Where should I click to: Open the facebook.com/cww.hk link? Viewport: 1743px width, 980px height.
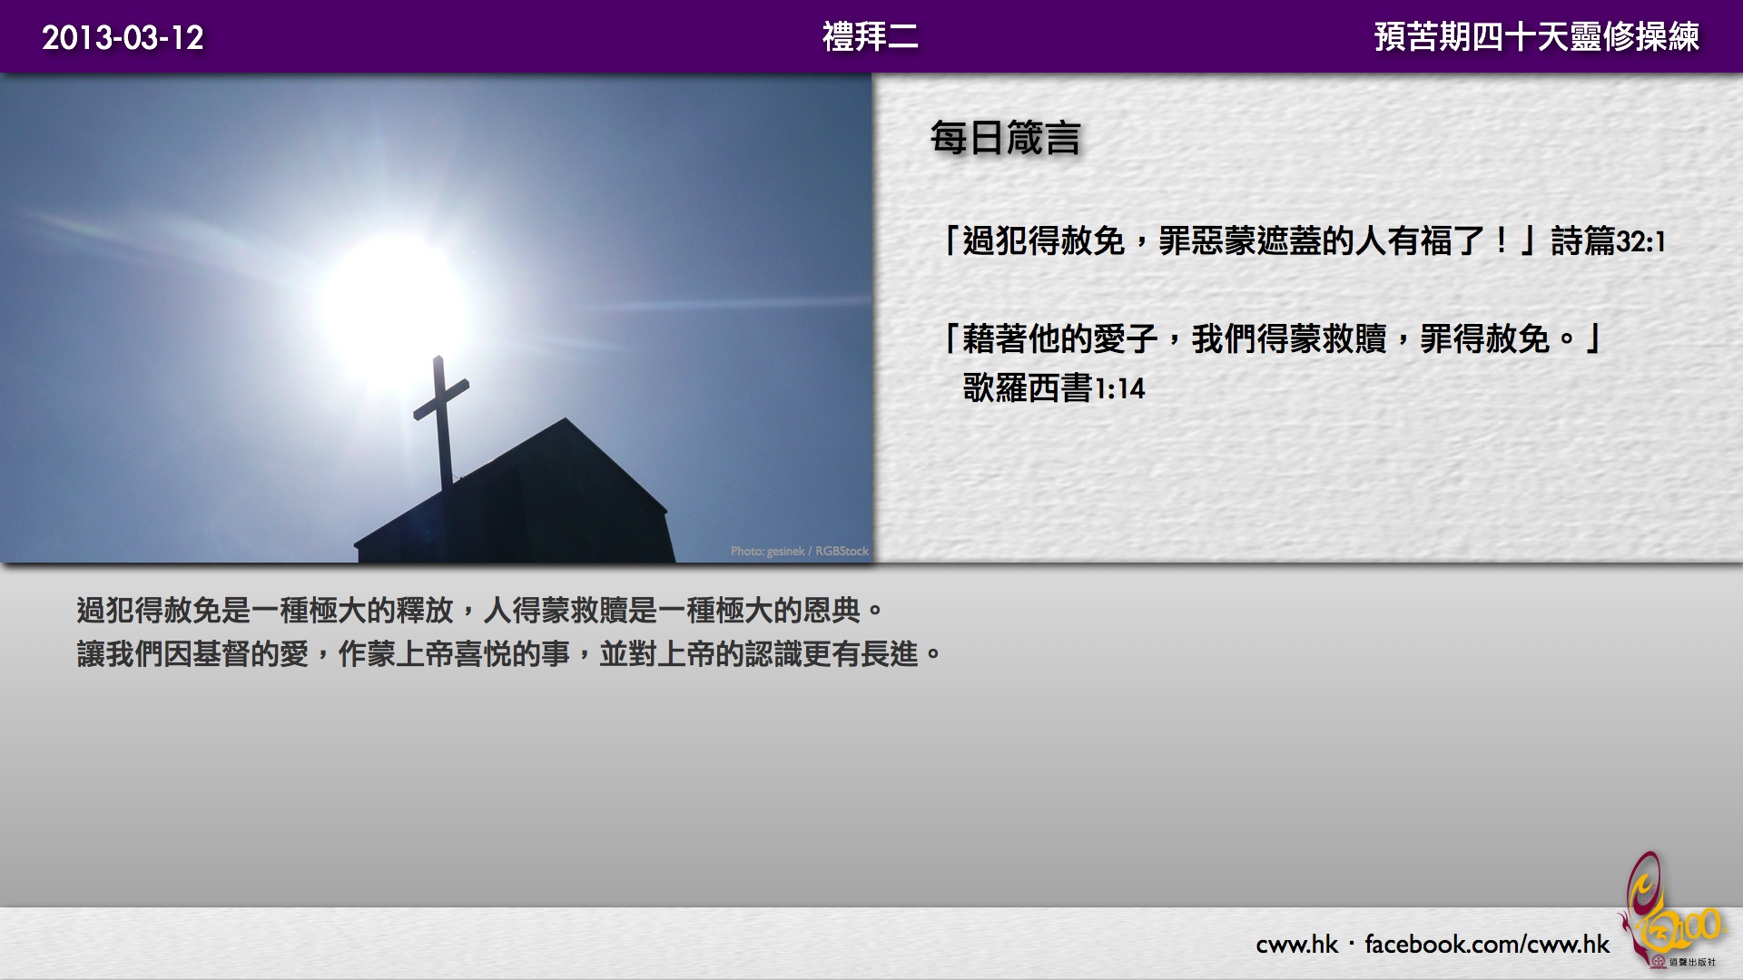tap(1486, 945)
